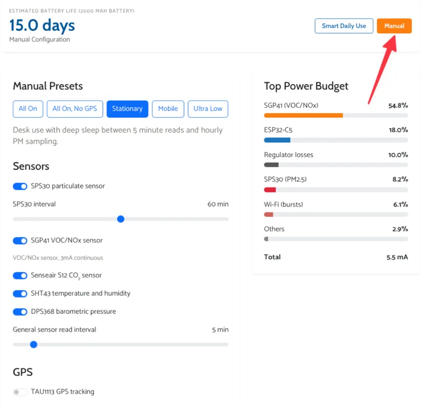Switch off DPS368 barometric pressure
Image resolution: width=423 pixels, height=410 pixels.
click(x=20, y=312)
